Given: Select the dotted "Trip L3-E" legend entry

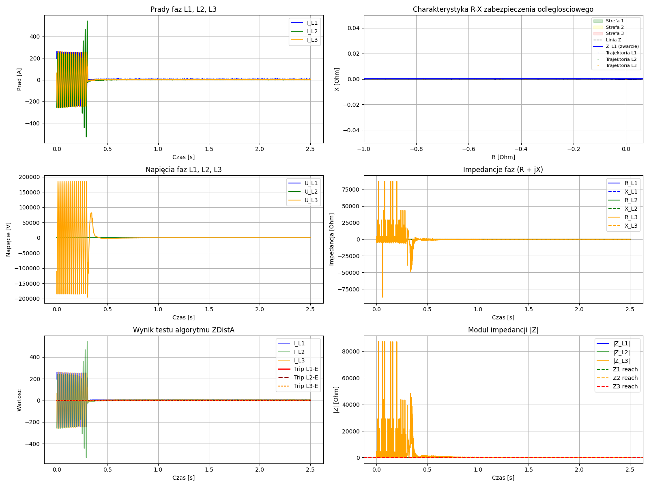Looking at the screenshot, I should tap(306, 386).
